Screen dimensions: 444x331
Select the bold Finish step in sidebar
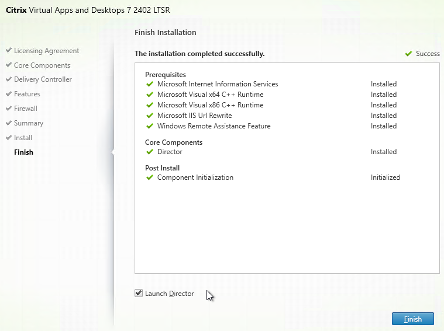[23, 152]
